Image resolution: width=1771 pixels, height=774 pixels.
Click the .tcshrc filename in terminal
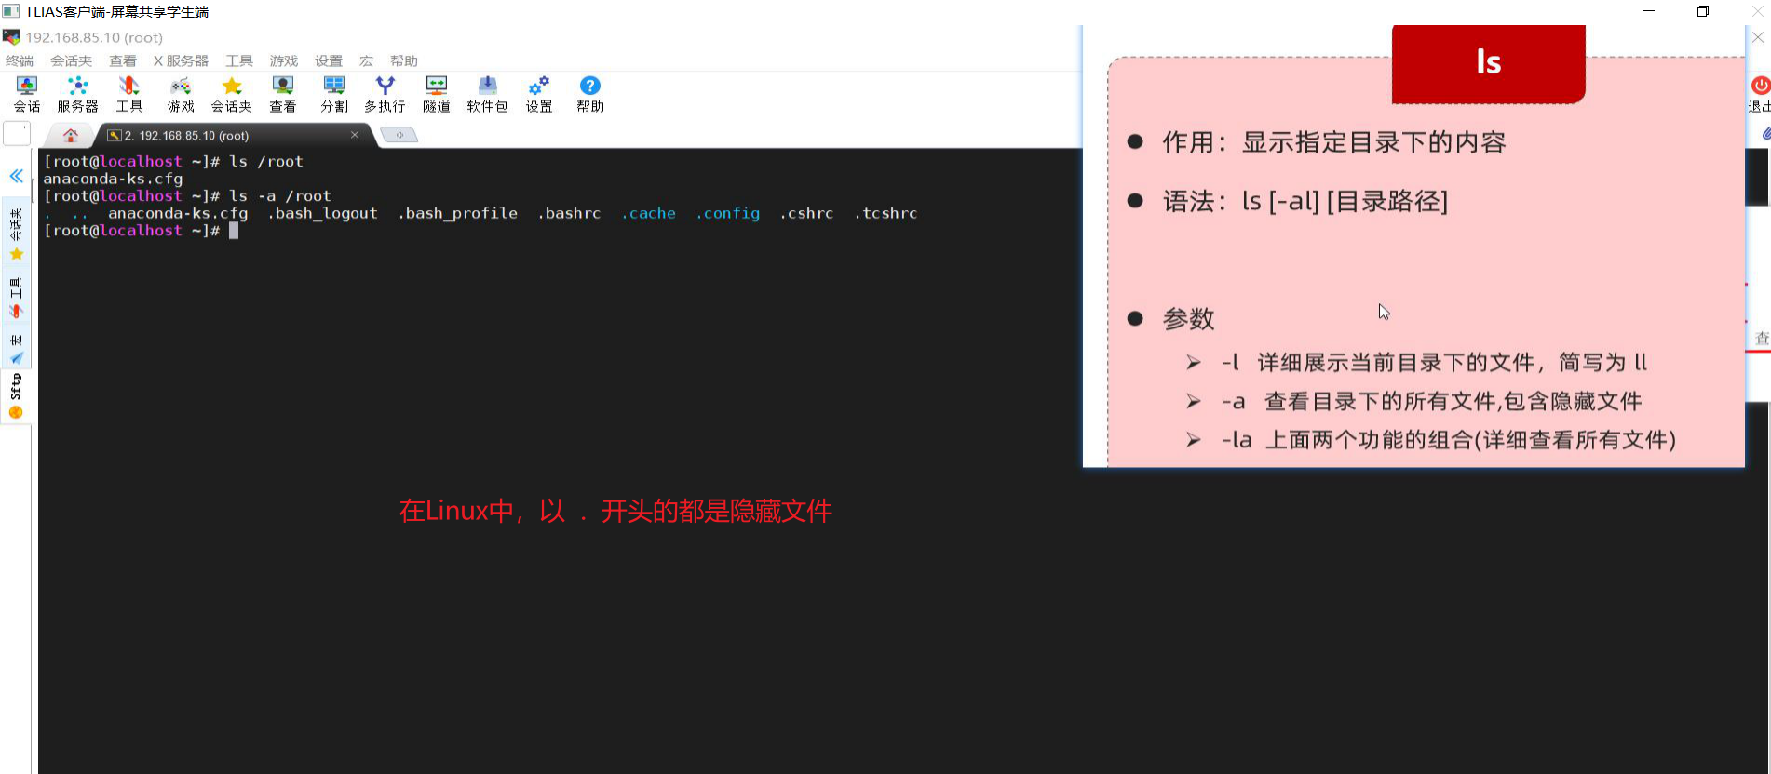(x=886, y=213)
